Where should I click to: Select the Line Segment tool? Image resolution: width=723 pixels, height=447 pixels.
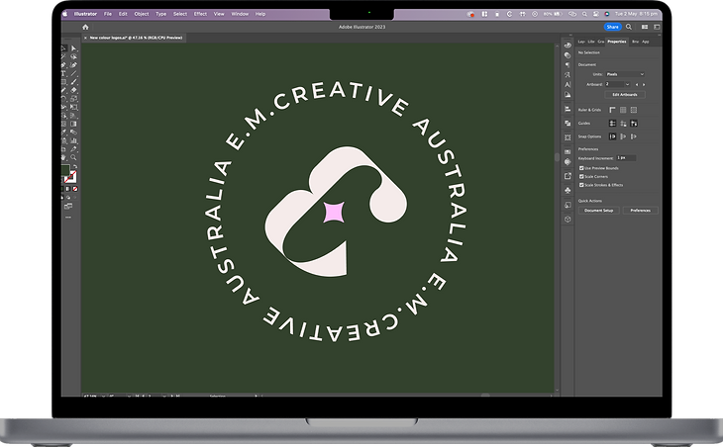coord(73,73)
